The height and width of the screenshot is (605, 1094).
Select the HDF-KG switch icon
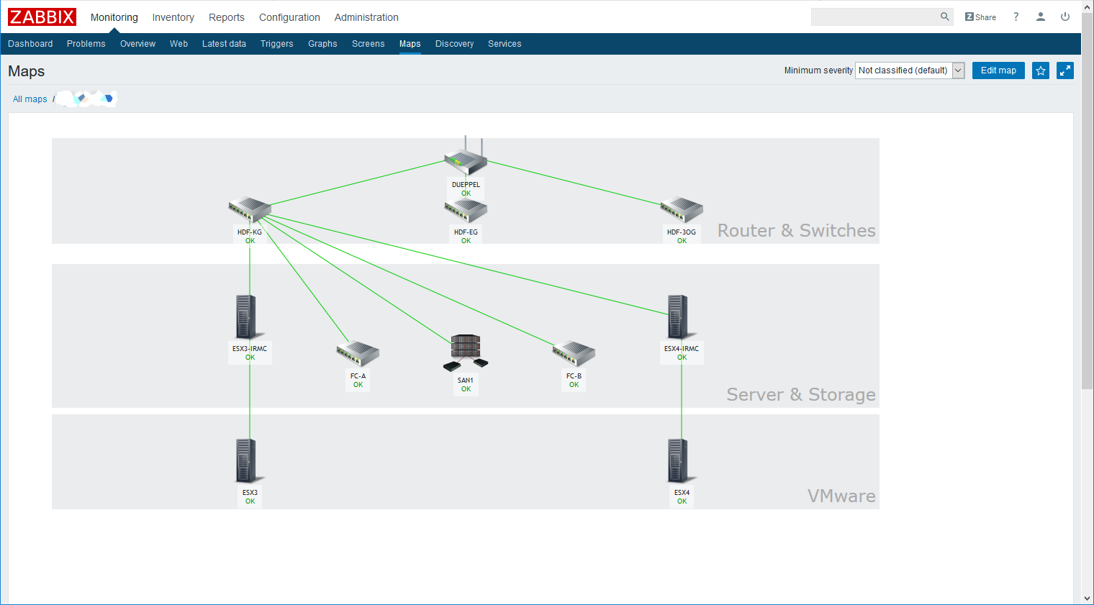pyautogui.click(x=250, y=209)
